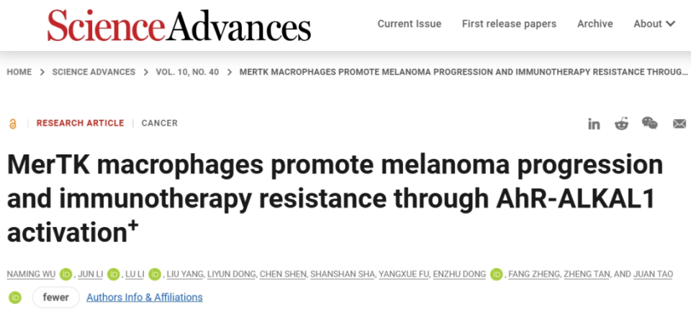Open Lu Li's ORCID icon

155,274
